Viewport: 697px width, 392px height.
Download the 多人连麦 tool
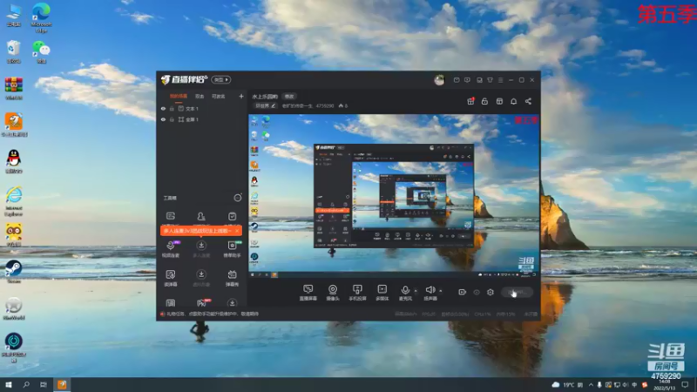pyautogui.click(x=201, y=249)
